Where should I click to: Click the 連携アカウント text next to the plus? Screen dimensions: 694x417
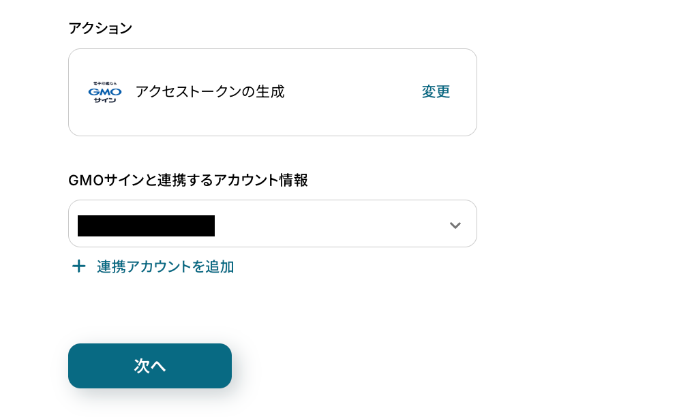pos(145,266)
